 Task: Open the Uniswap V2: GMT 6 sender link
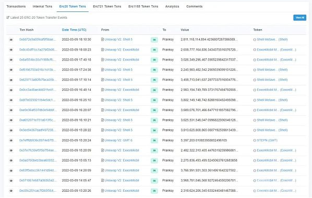[x=118, y=140]
